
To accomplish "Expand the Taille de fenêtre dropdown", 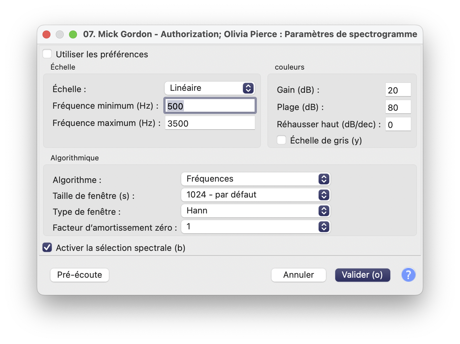I will [256, 195].
